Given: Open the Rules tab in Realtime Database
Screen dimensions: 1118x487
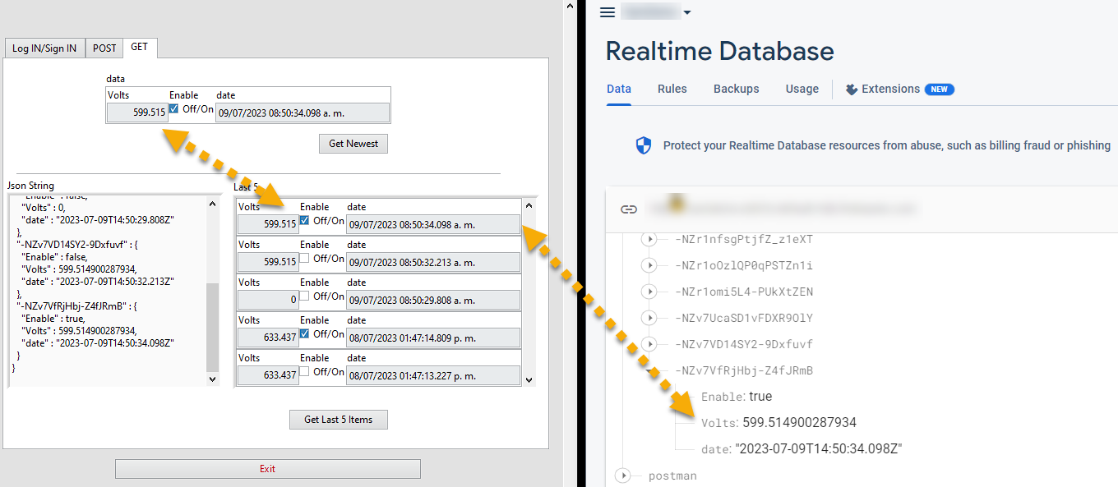Looking at the screenshot, I should pyautogui.click(x=672, y=89).
